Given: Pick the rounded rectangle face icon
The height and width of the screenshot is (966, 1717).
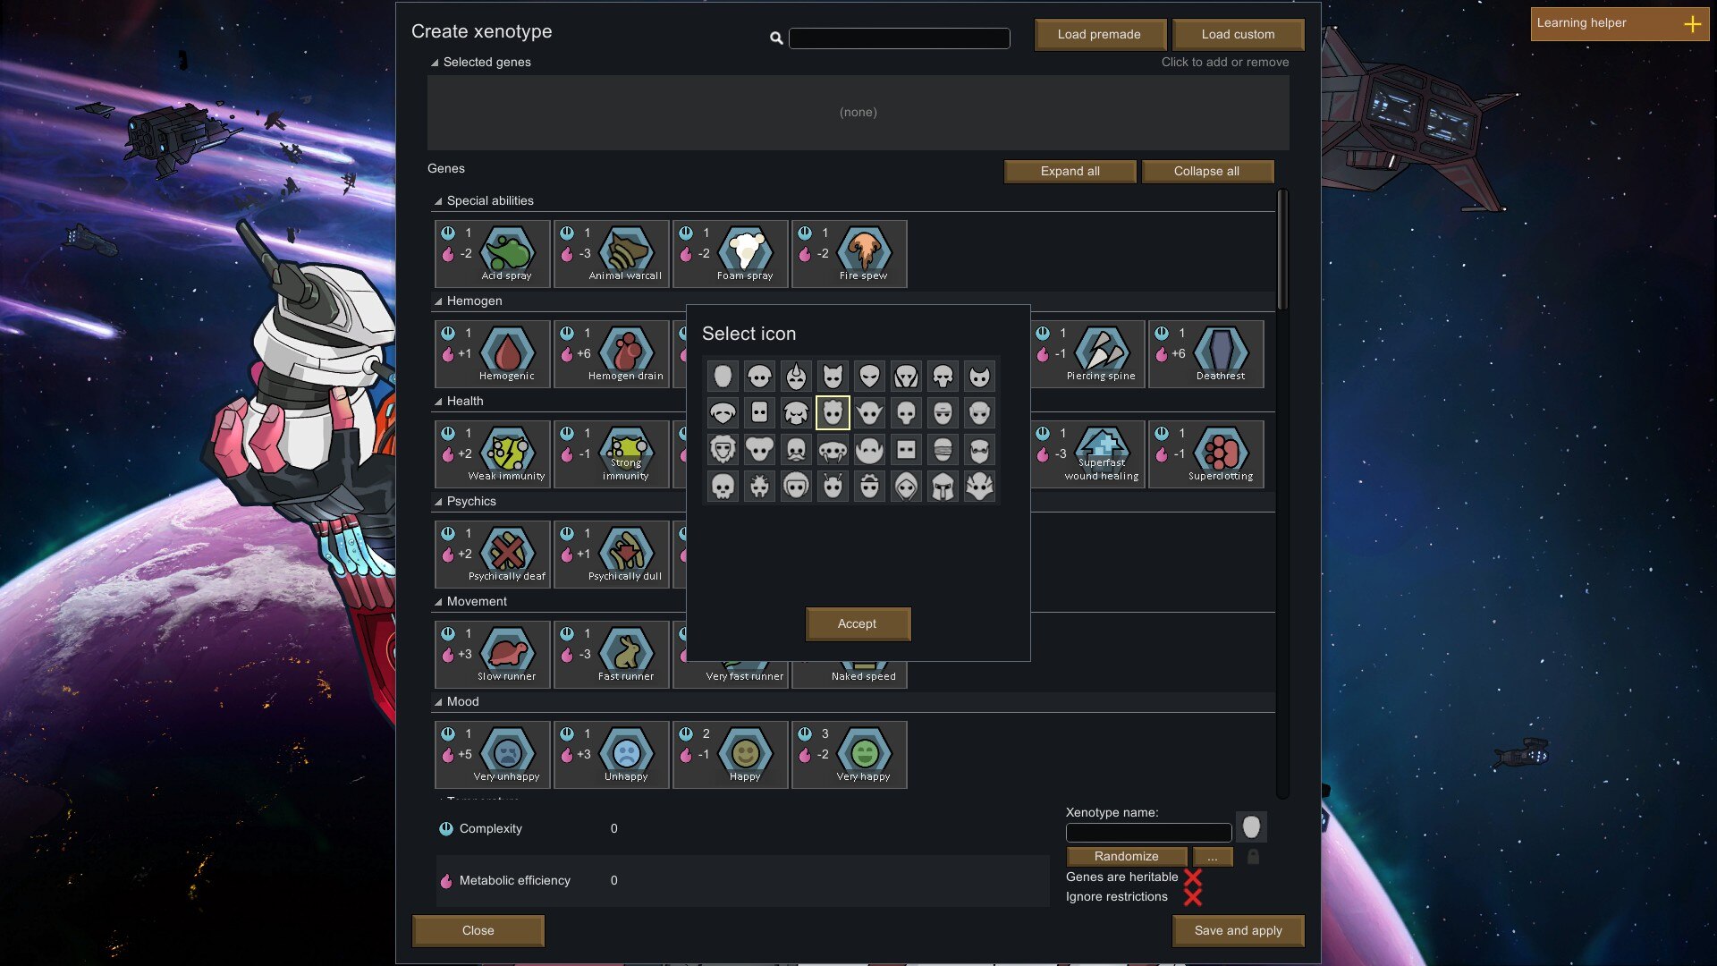Looking at the screenshot, I should [x=759, y=412].
